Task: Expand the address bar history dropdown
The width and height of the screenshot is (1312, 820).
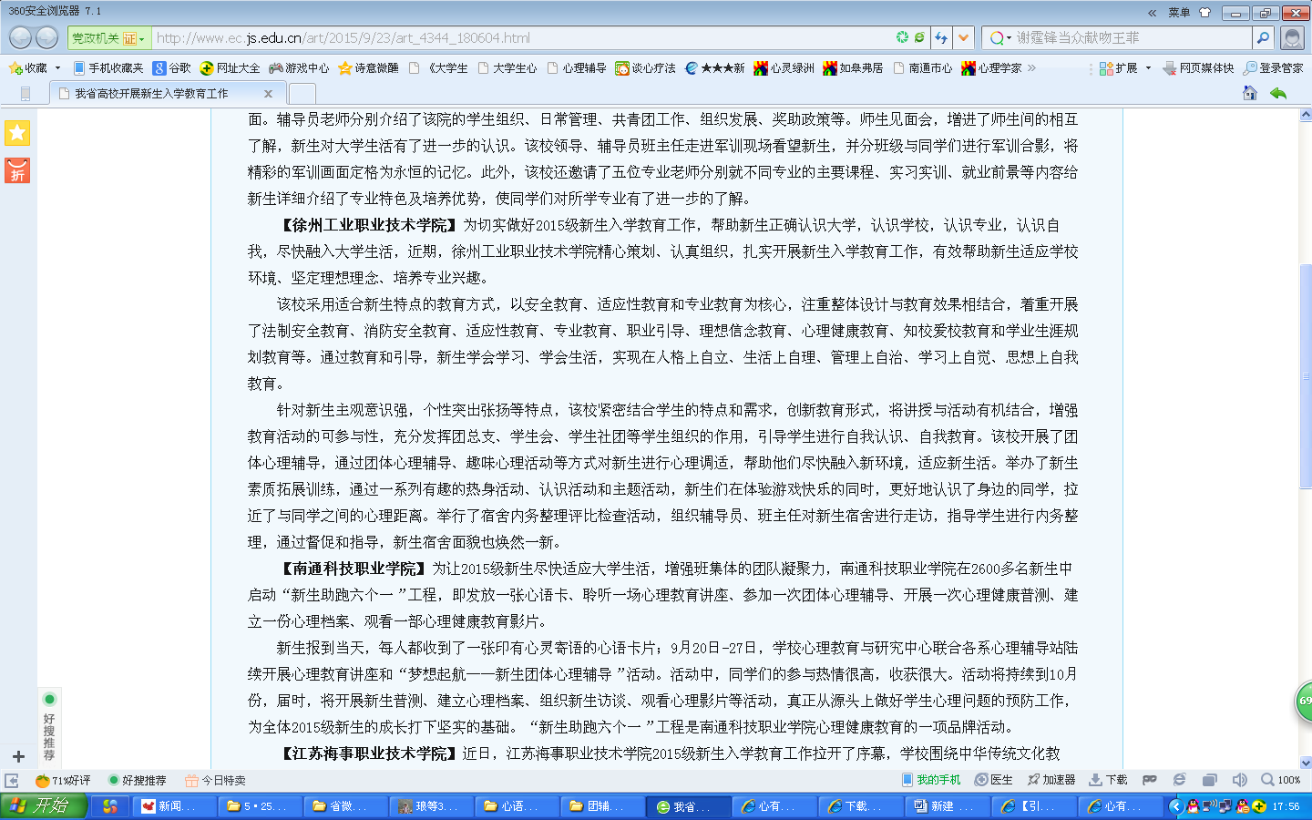Action: (x=963, y=37)
